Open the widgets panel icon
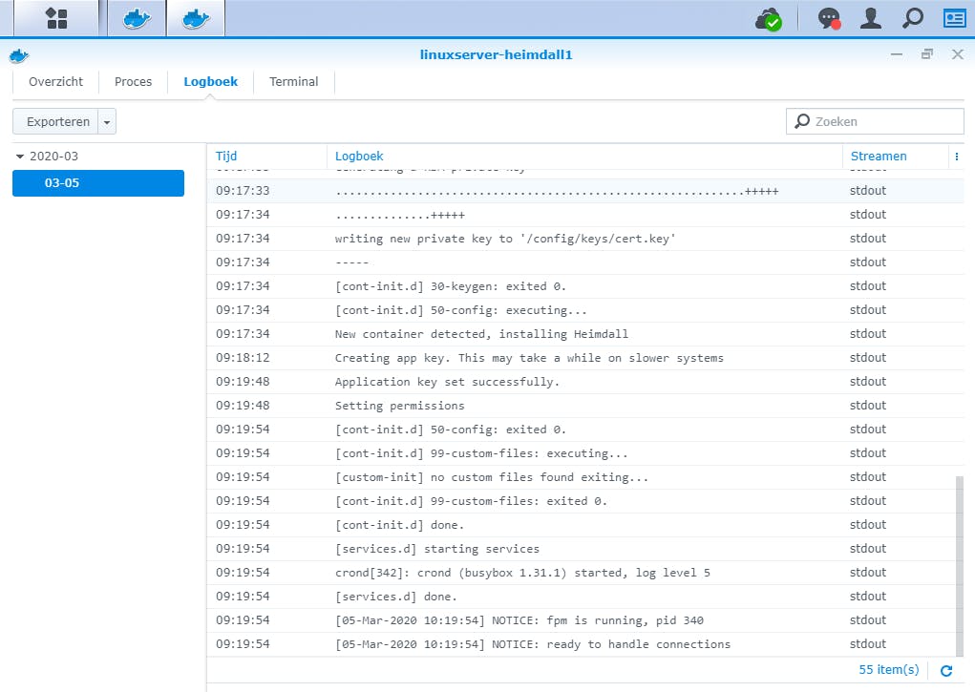Image resolution: width=975 pixels, height=692 pixels. pyautogui.click(x=954, y=19)
